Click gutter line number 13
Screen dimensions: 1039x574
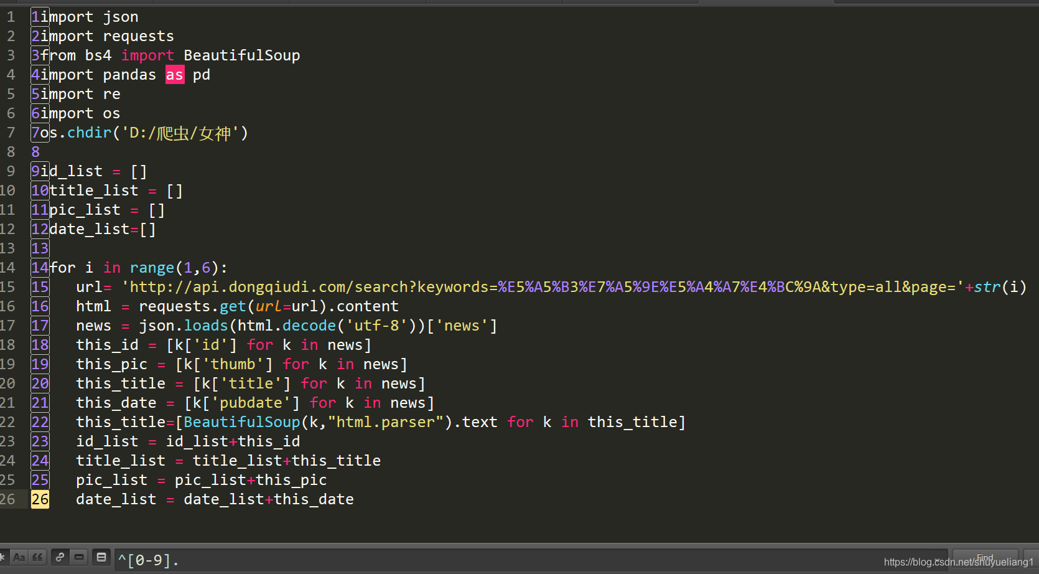(7, 248)
